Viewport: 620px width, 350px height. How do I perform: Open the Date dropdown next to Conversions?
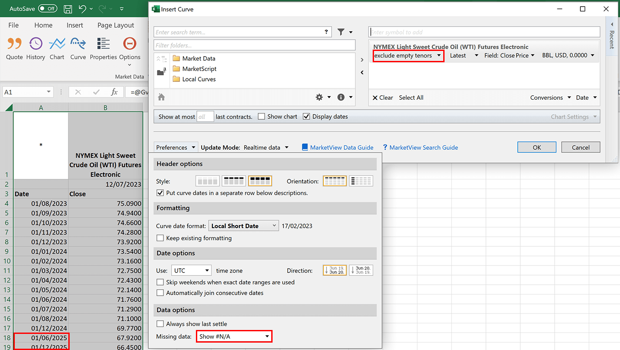586,98
